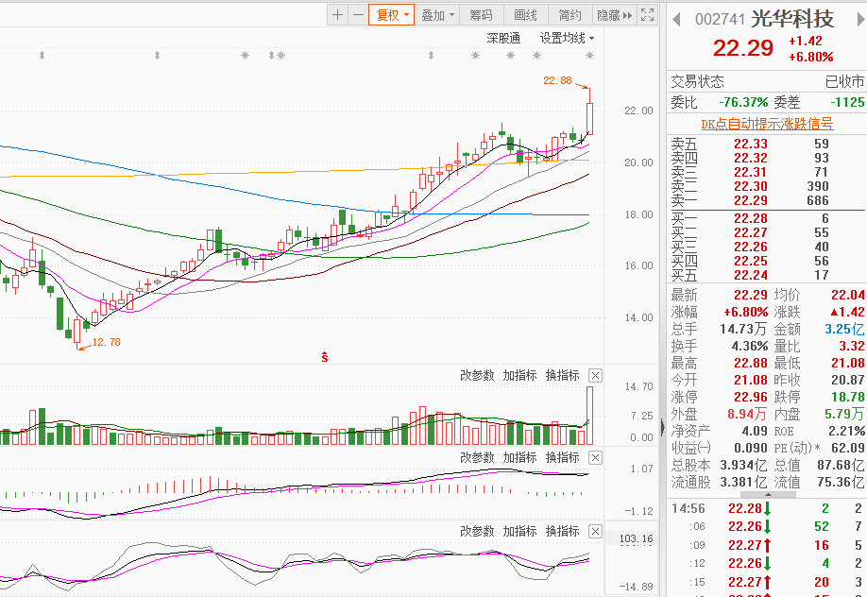Click the 委比 -76.37% value
This screenshot has width=867, height=597.
point(743,102)
